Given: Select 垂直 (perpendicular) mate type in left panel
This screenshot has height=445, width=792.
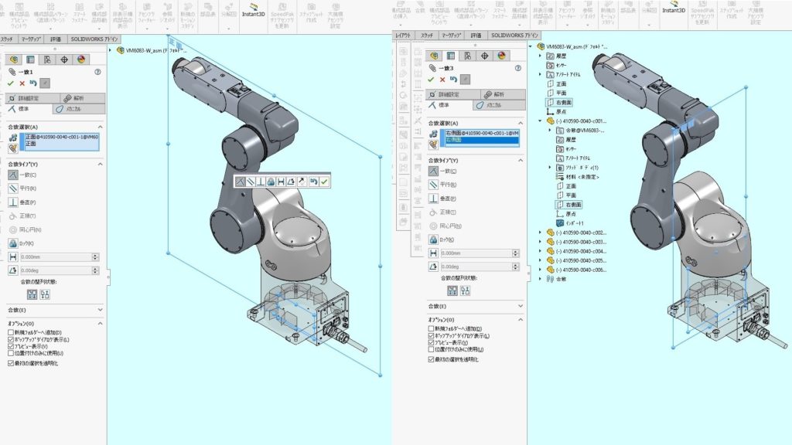Looking at the screenshot, I should 15,202.
